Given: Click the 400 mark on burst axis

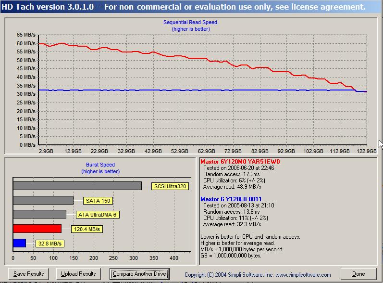Looking at the screenshot, I should (174, 258).
